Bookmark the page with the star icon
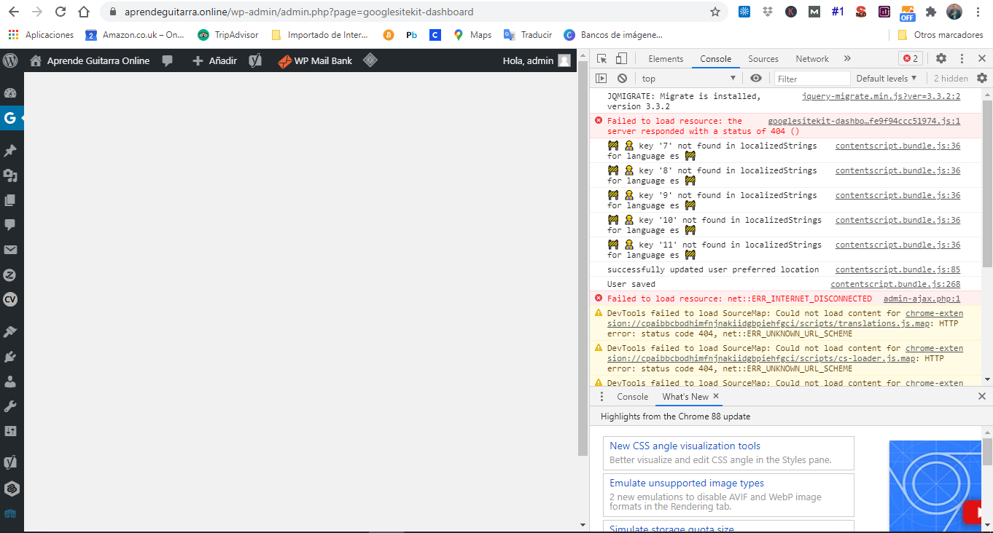The image size is (993, 533). click(715, 12)
